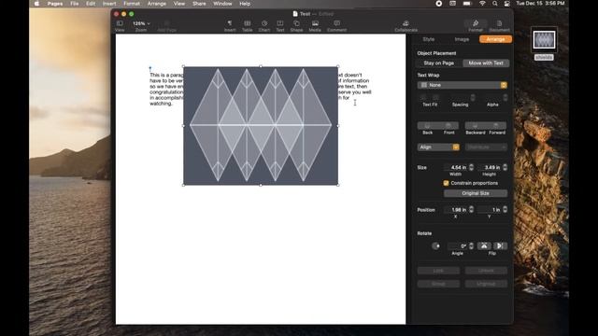Viewport: 598px width, 336px height.
Task: Select Stay on Page placement
Action: point(438,63)
